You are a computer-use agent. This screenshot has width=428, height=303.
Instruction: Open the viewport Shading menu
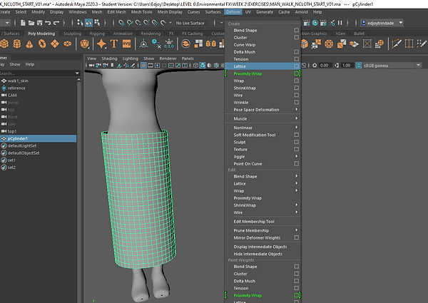pos(109,58)
